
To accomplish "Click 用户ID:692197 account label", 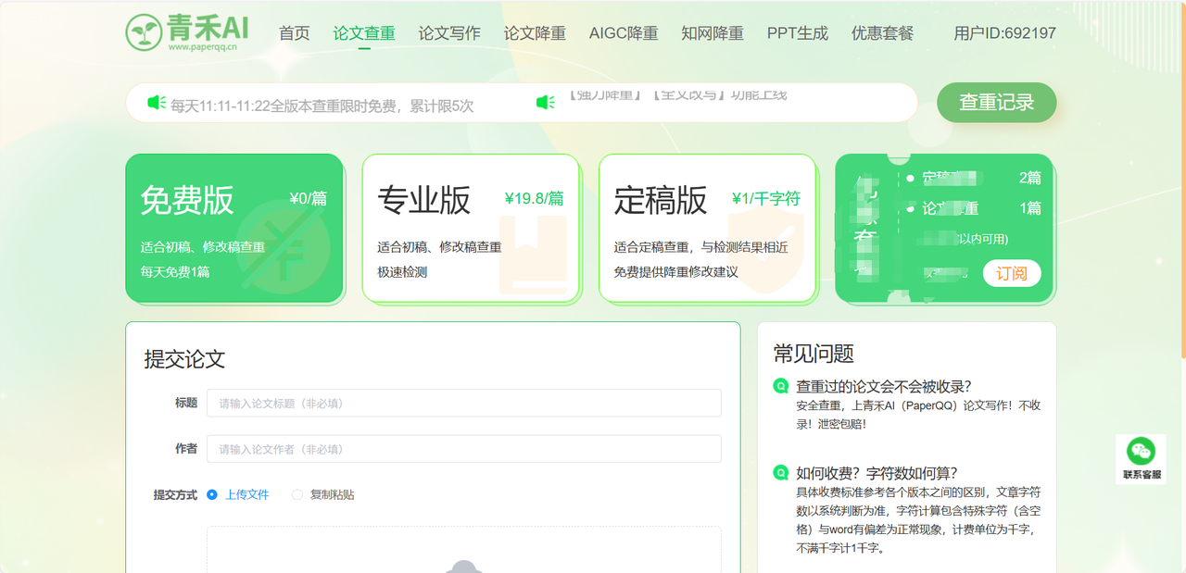I will coord(1005,33).
